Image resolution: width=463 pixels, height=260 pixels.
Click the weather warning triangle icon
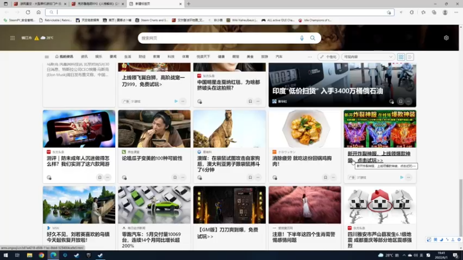click(x=36, y=38)
